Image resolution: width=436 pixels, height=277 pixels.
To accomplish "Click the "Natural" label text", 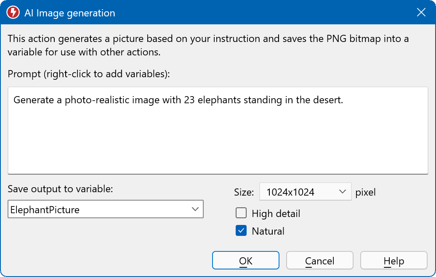I will [x=268, y=231].
